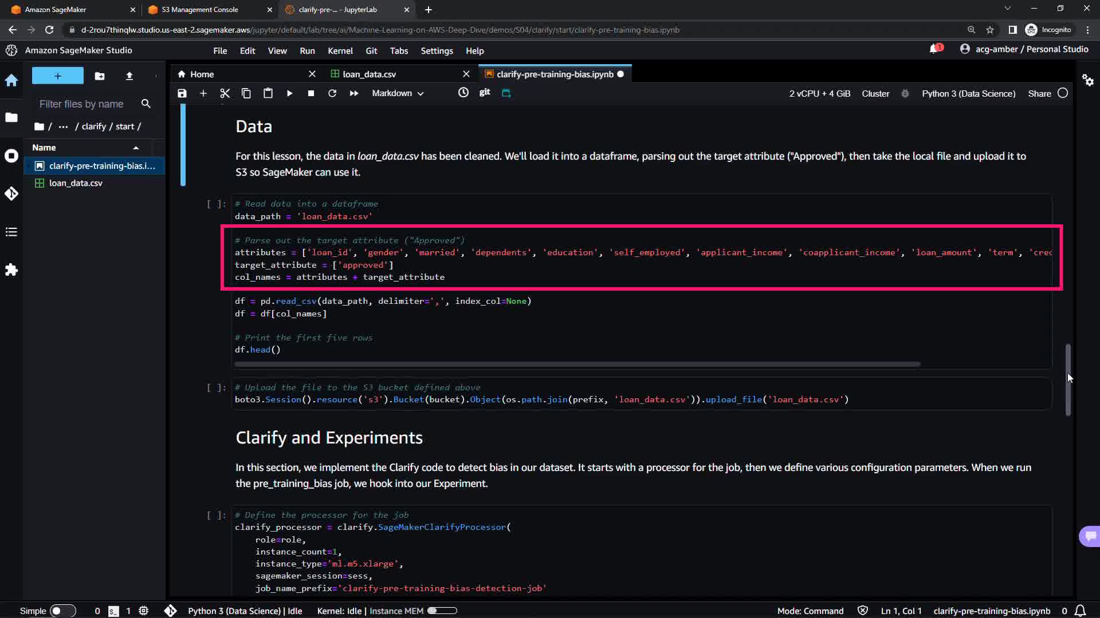Screen dimensions: 1100x618
Task: Toggle Simple interface mode switch
Action: pos(62,611)
